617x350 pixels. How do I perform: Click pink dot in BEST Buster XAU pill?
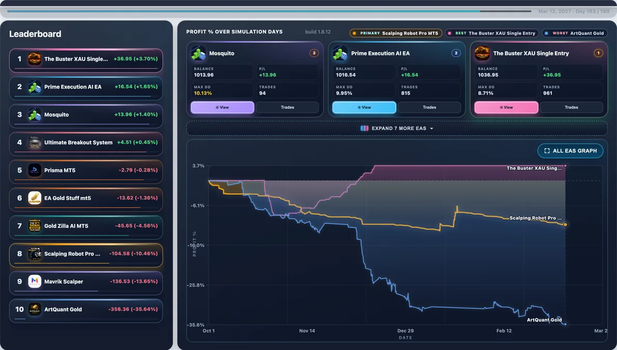pos(450,34)
